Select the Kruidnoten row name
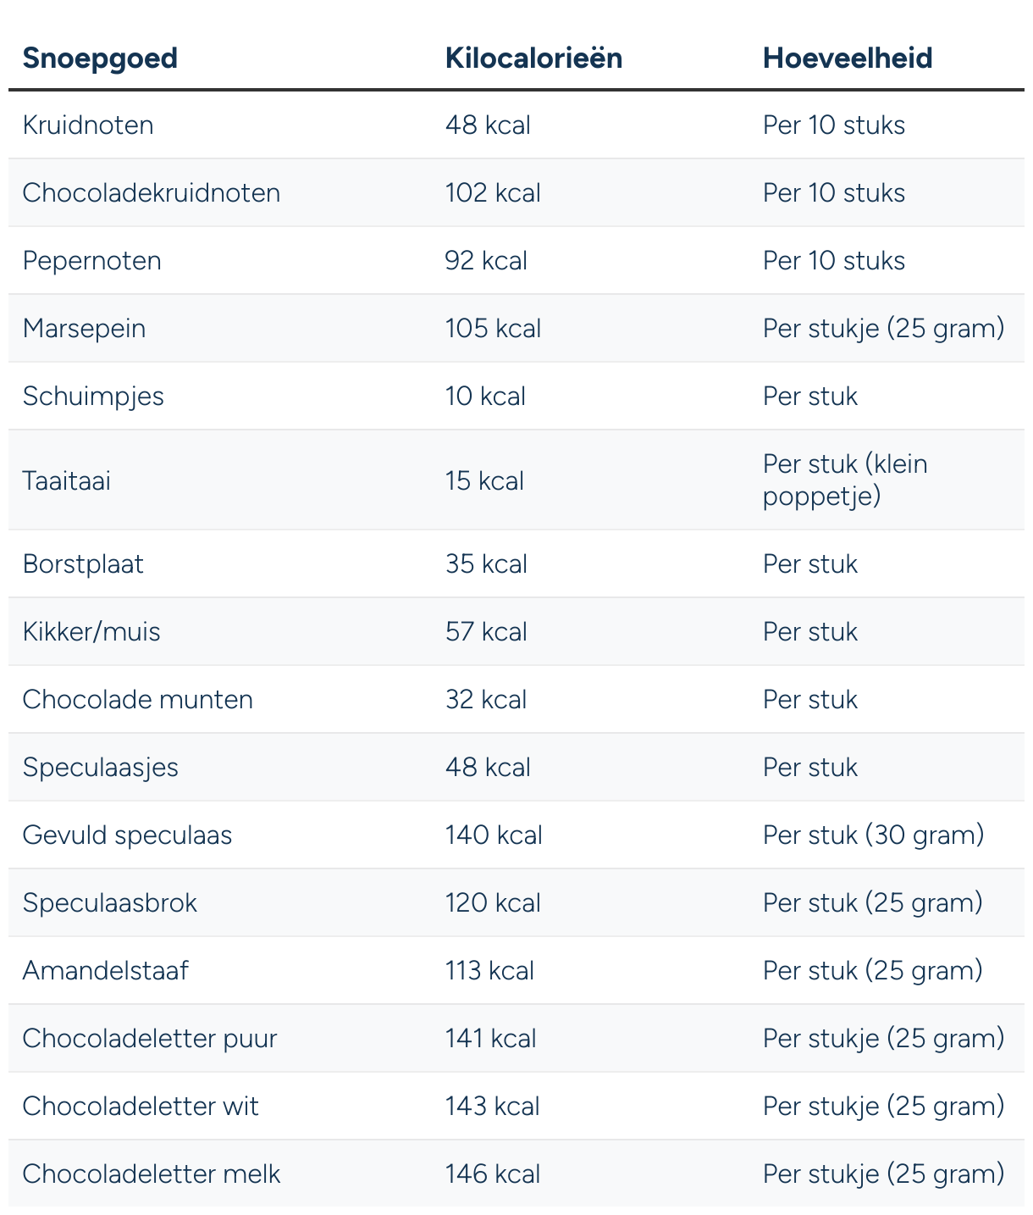The image size is (1033, 1215). [88, 125]
